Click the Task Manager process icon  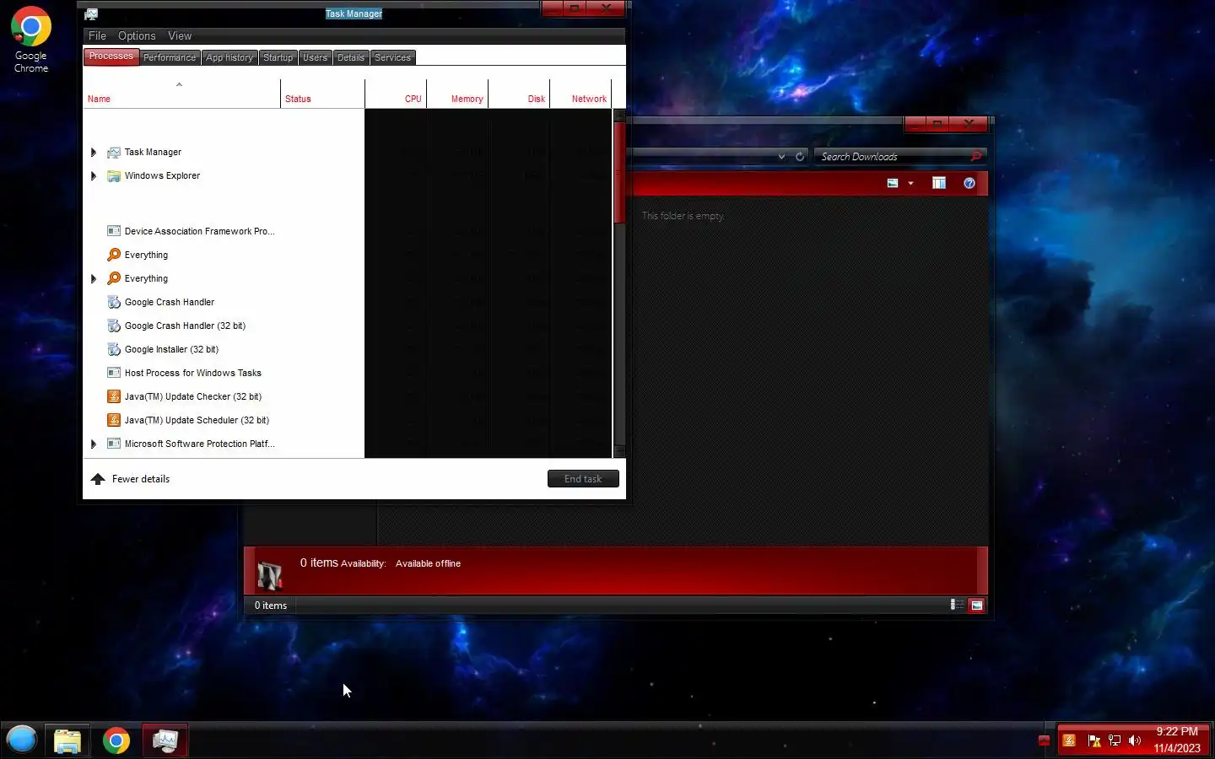point(114,153)
